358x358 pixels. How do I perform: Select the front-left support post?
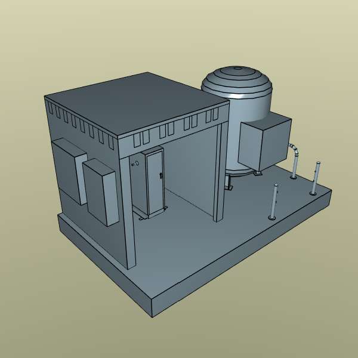click(128, 212)
